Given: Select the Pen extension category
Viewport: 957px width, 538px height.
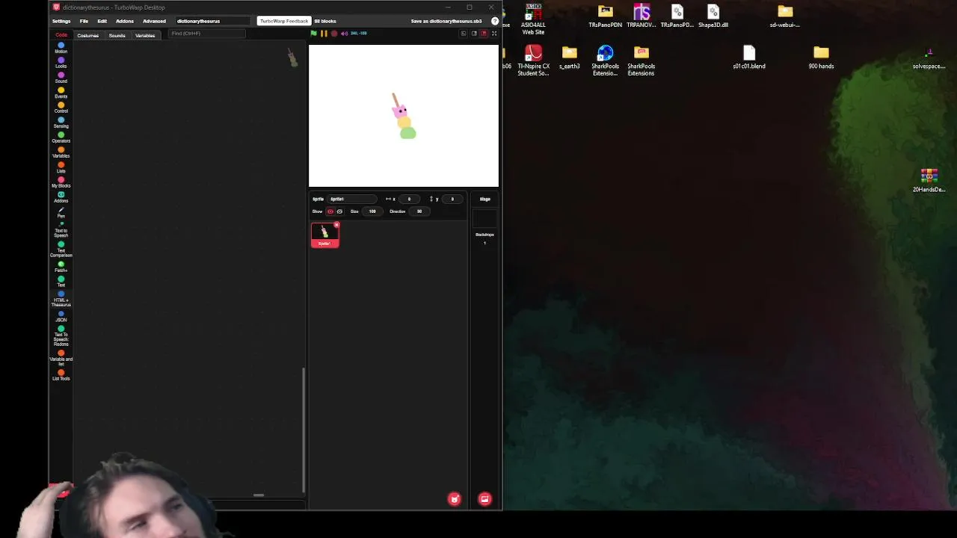Looking at the screenshot, I should click(61, 212).
